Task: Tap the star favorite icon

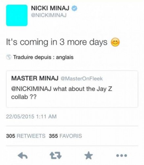Action: 89,155
